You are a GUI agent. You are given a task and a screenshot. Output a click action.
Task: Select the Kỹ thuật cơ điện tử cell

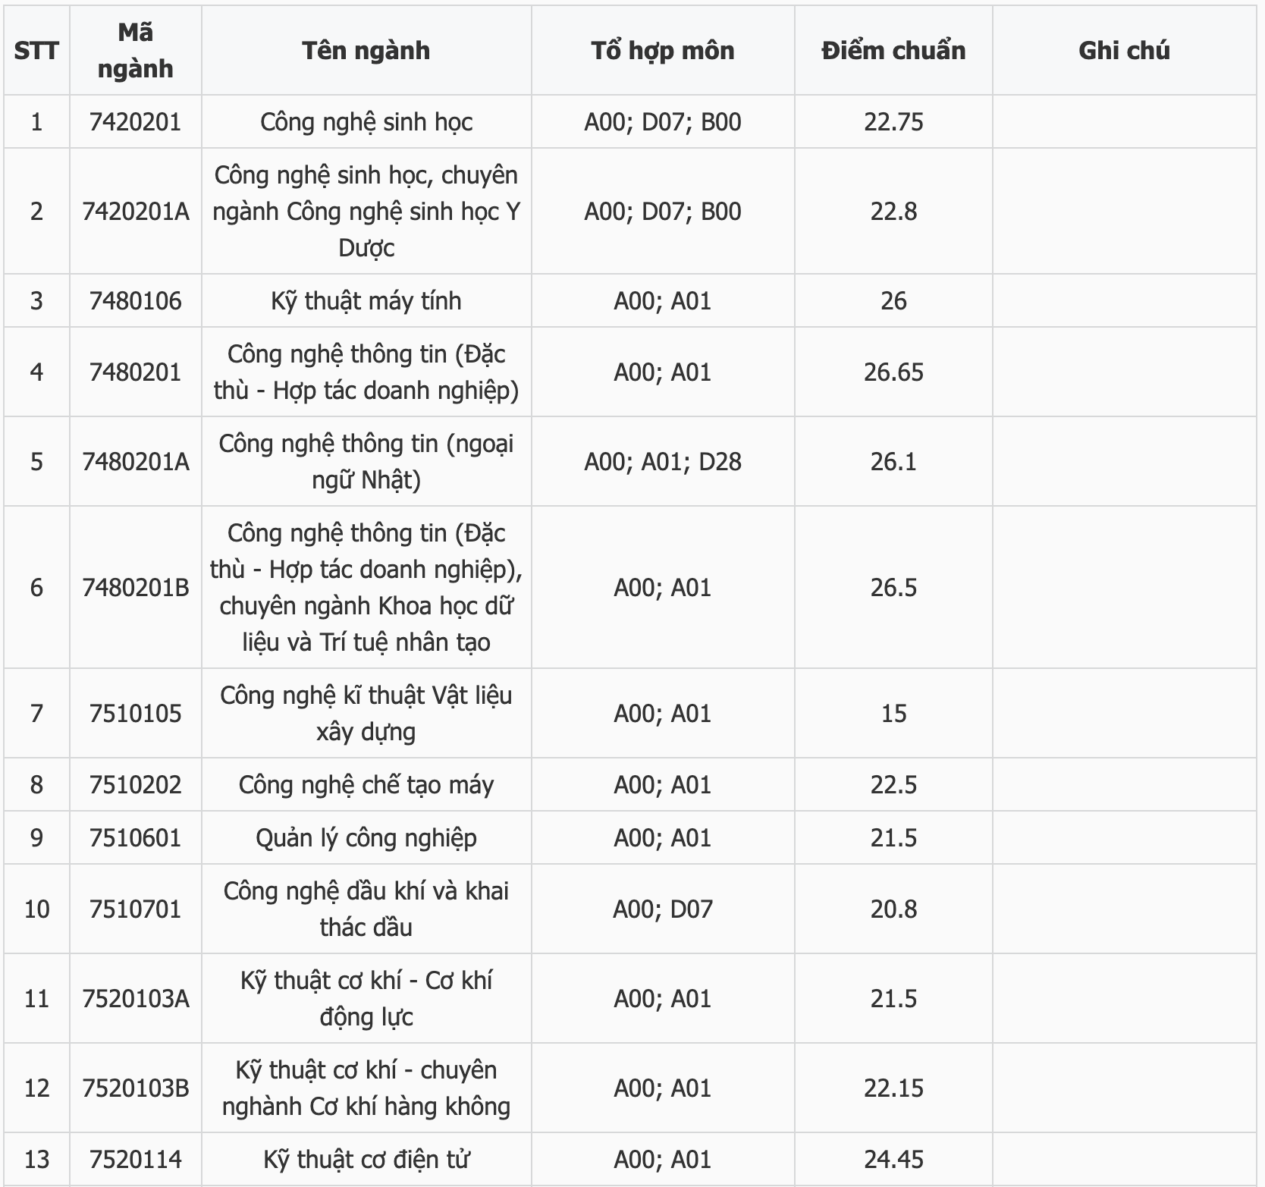pos(366,1160)
